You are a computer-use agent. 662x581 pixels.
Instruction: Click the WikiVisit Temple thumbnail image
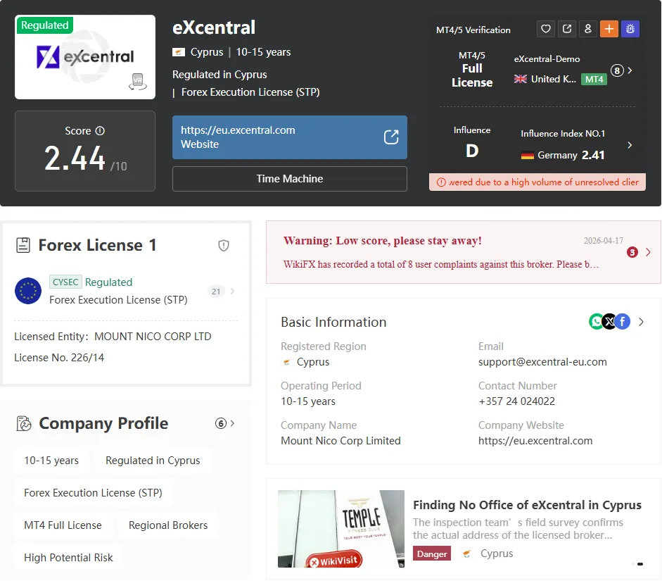tap(341, 529)
